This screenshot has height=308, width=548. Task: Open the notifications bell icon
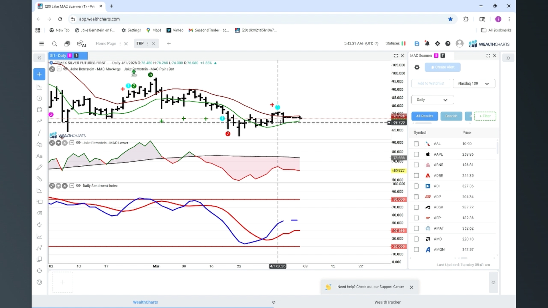[427, 44]
